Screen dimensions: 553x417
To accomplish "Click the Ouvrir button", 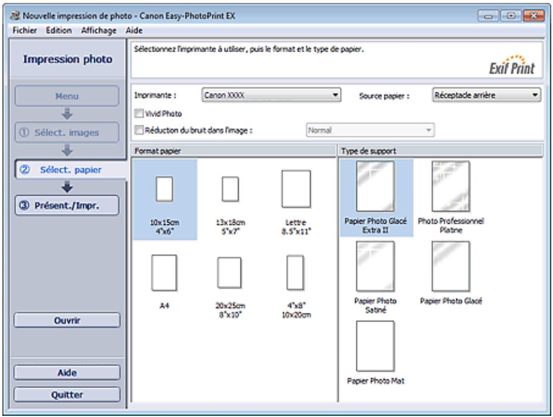I will click(67, 320).
